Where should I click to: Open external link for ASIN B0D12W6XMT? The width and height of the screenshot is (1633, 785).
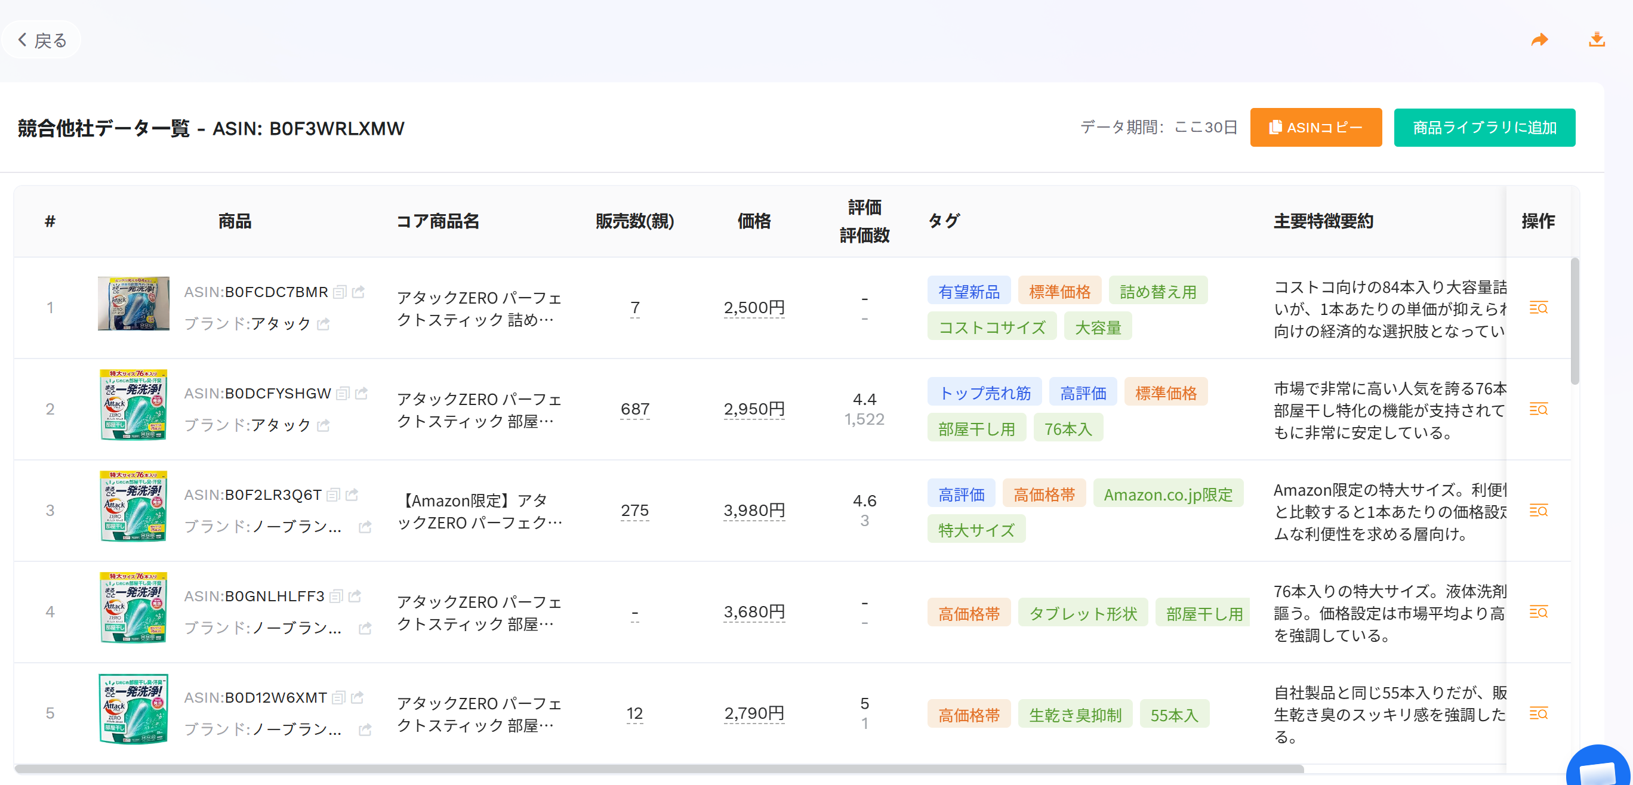click(358, 697)
